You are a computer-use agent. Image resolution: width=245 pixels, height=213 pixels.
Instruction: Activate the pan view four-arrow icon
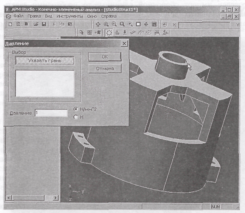(98, 24)
